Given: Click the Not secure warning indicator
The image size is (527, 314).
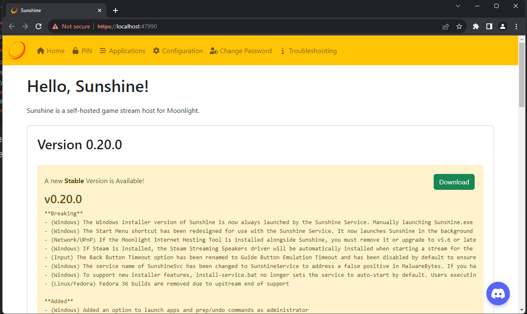Looking at the screenshot, I should (71, 26).
